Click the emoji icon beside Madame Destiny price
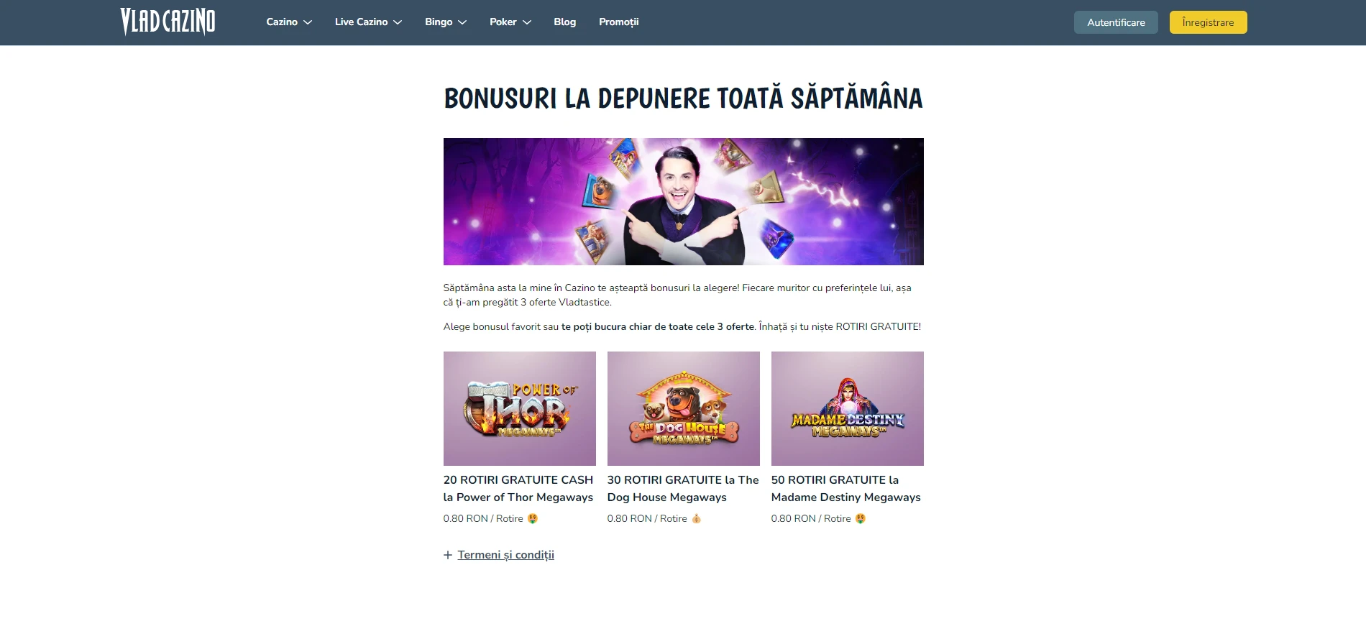This screenshot has height=629, width=1366. 861,518
